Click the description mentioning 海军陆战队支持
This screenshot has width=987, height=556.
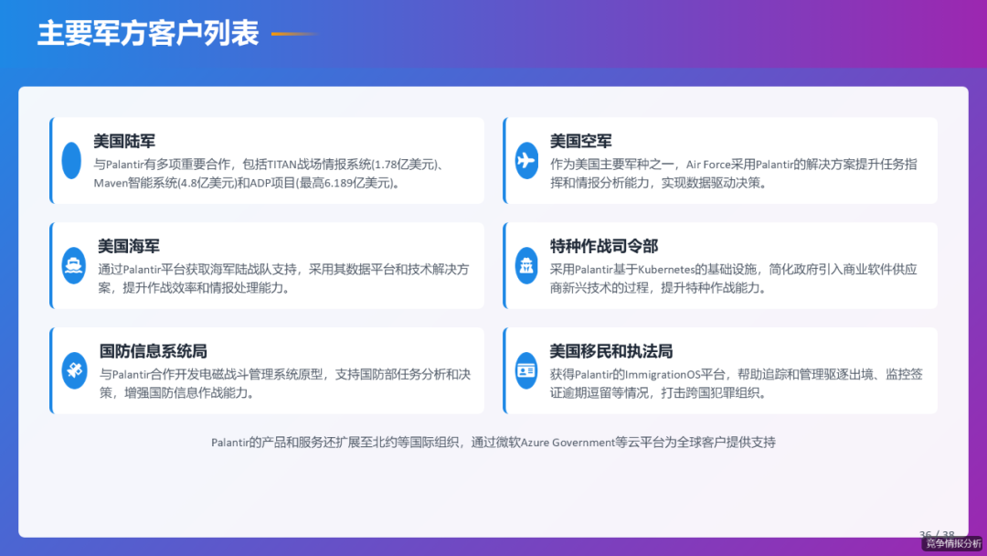point(283,278)
